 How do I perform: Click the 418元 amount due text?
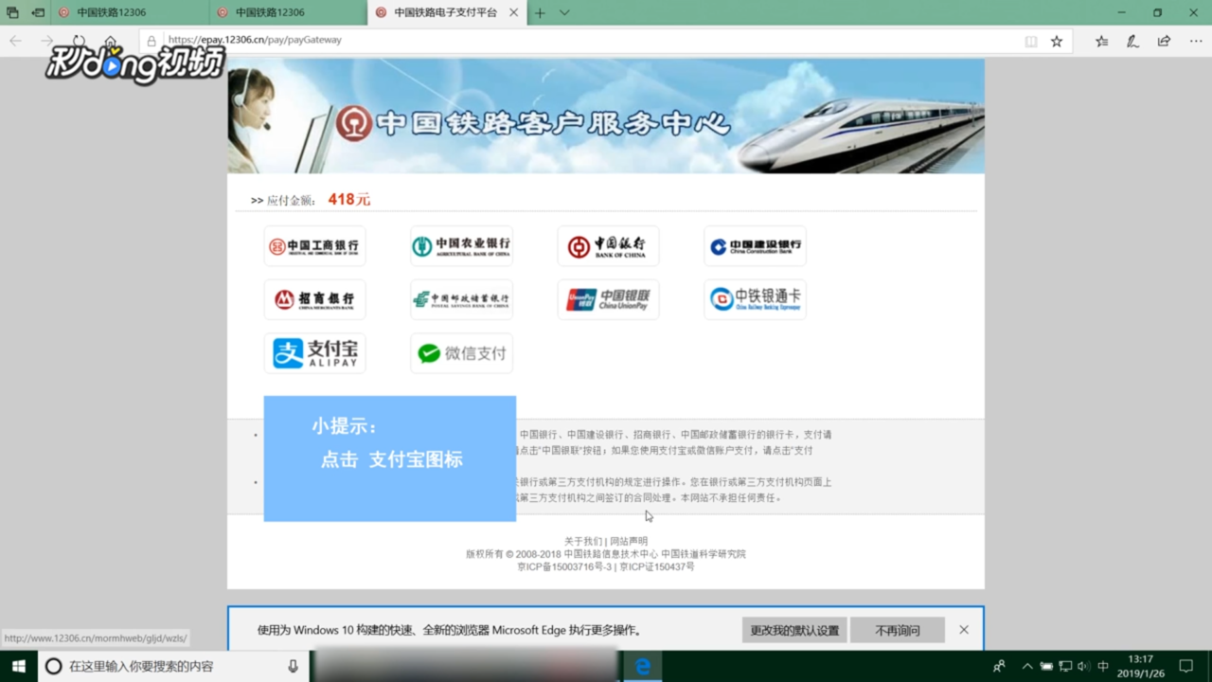tap(349, 199)
